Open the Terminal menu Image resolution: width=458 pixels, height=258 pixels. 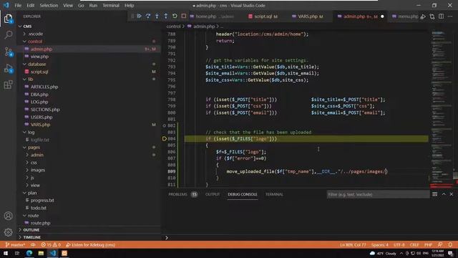111,5
